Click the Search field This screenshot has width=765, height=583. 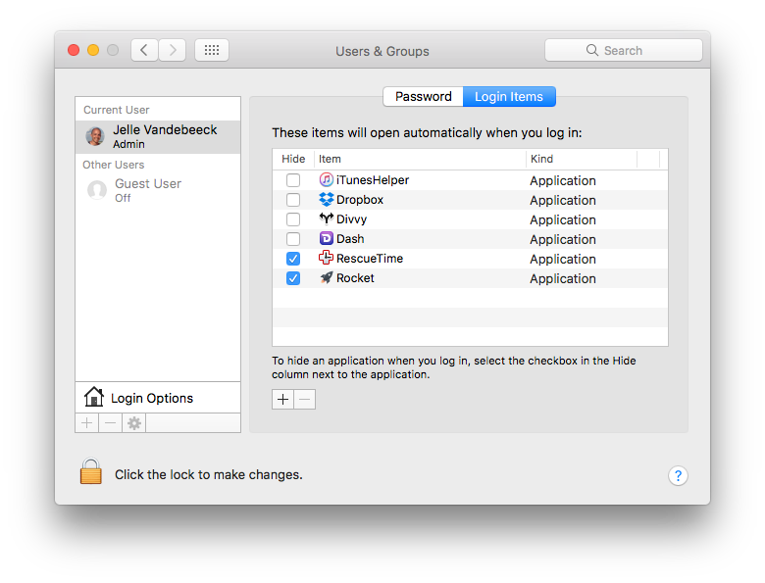point(624,50)
